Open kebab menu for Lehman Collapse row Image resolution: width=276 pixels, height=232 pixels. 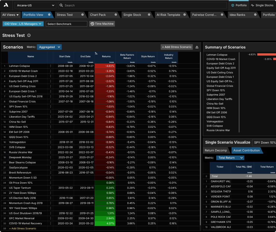tap(51, 66)
